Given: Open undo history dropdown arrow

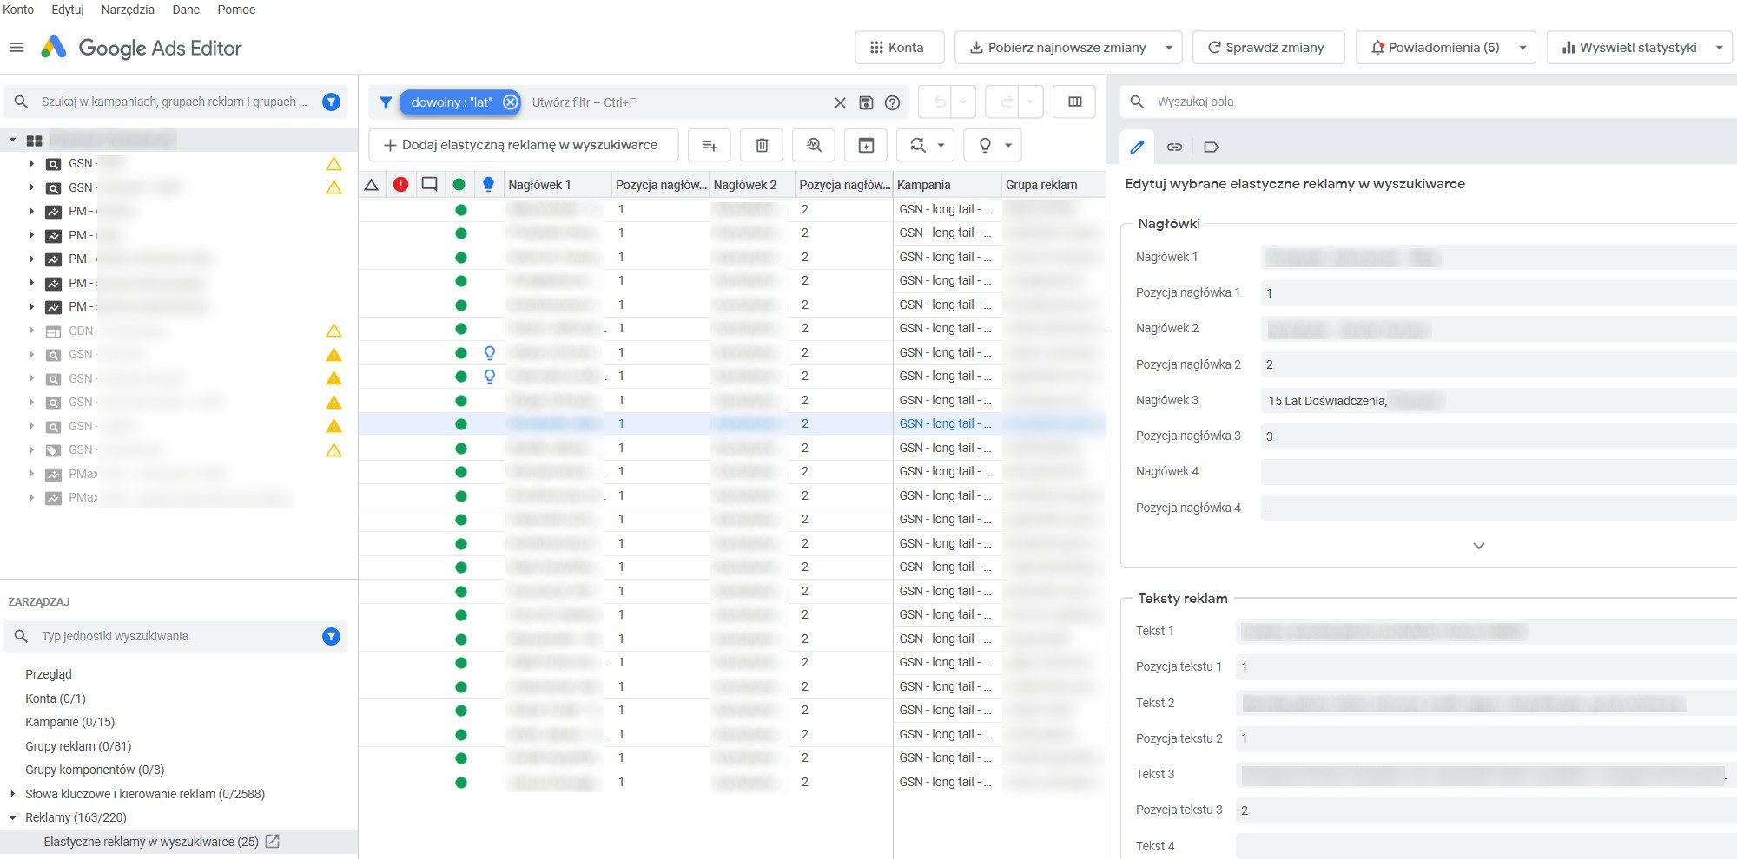Looking at the screenshot, I should (963, 102).
